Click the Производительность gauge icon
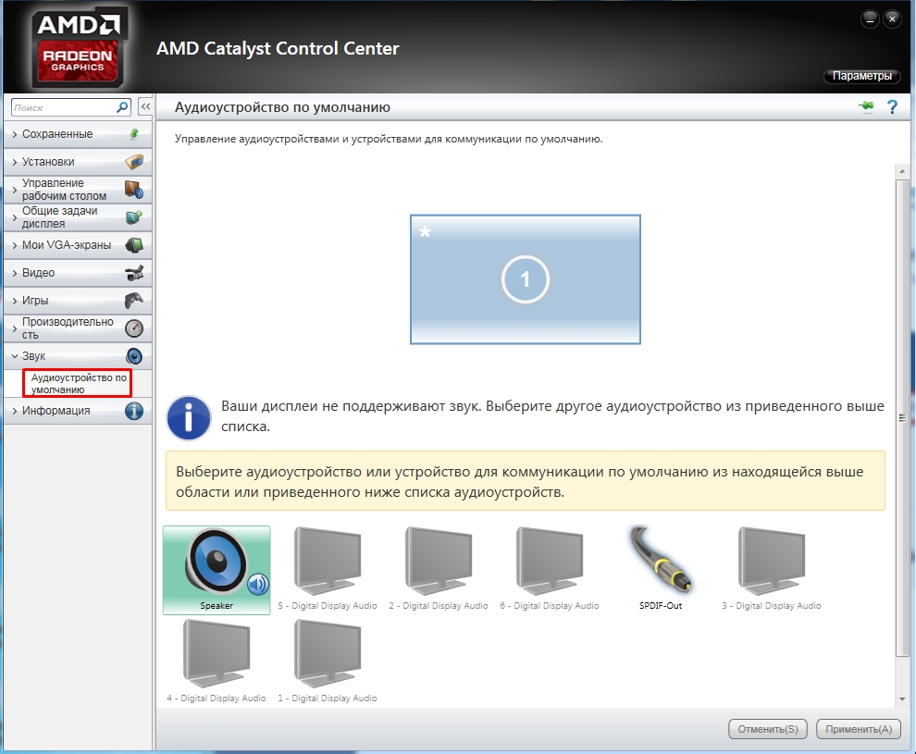The width and height of the screenshot is (916, 754). tap(134, 328)
